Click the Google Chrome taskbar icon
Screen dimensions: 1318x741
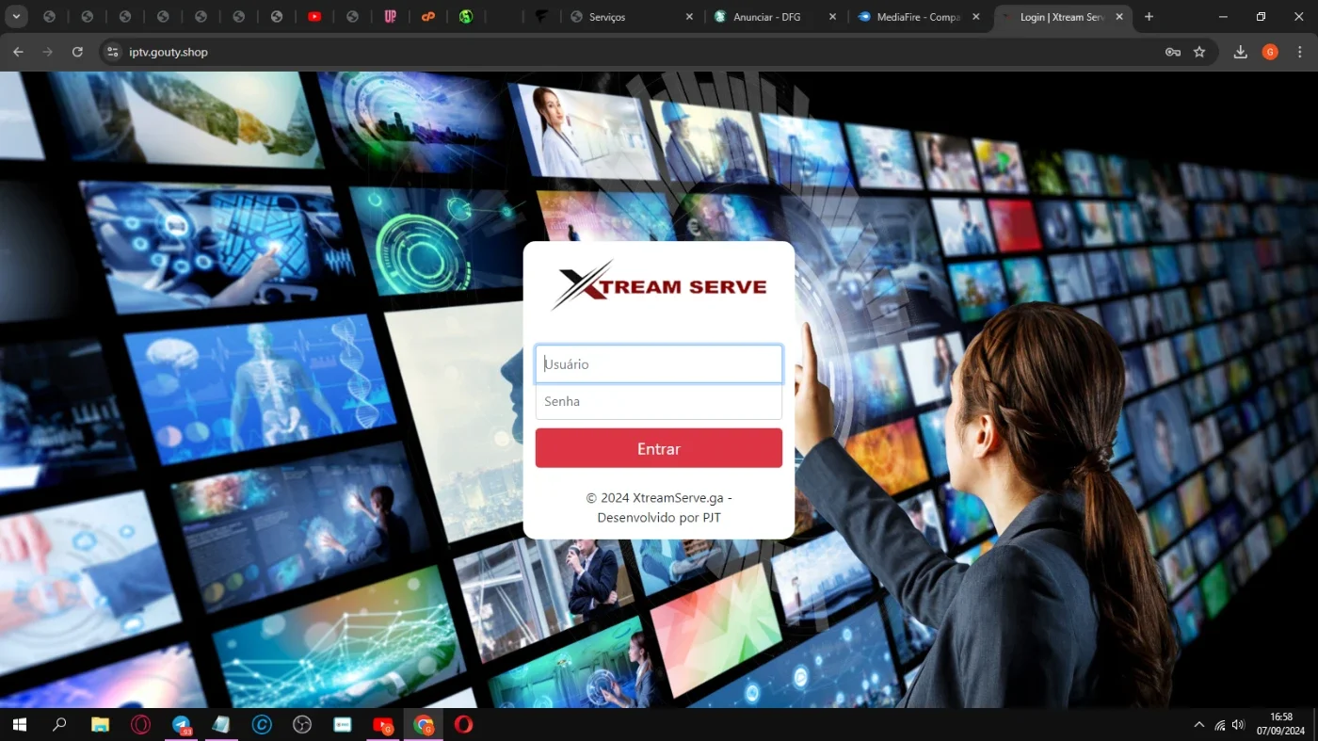[424, 725]
